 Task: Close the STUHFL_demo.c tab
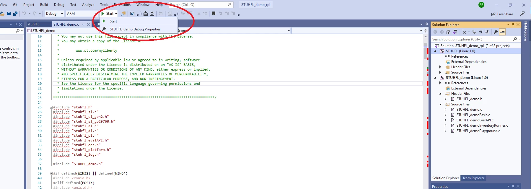click(x=88, y=25)
